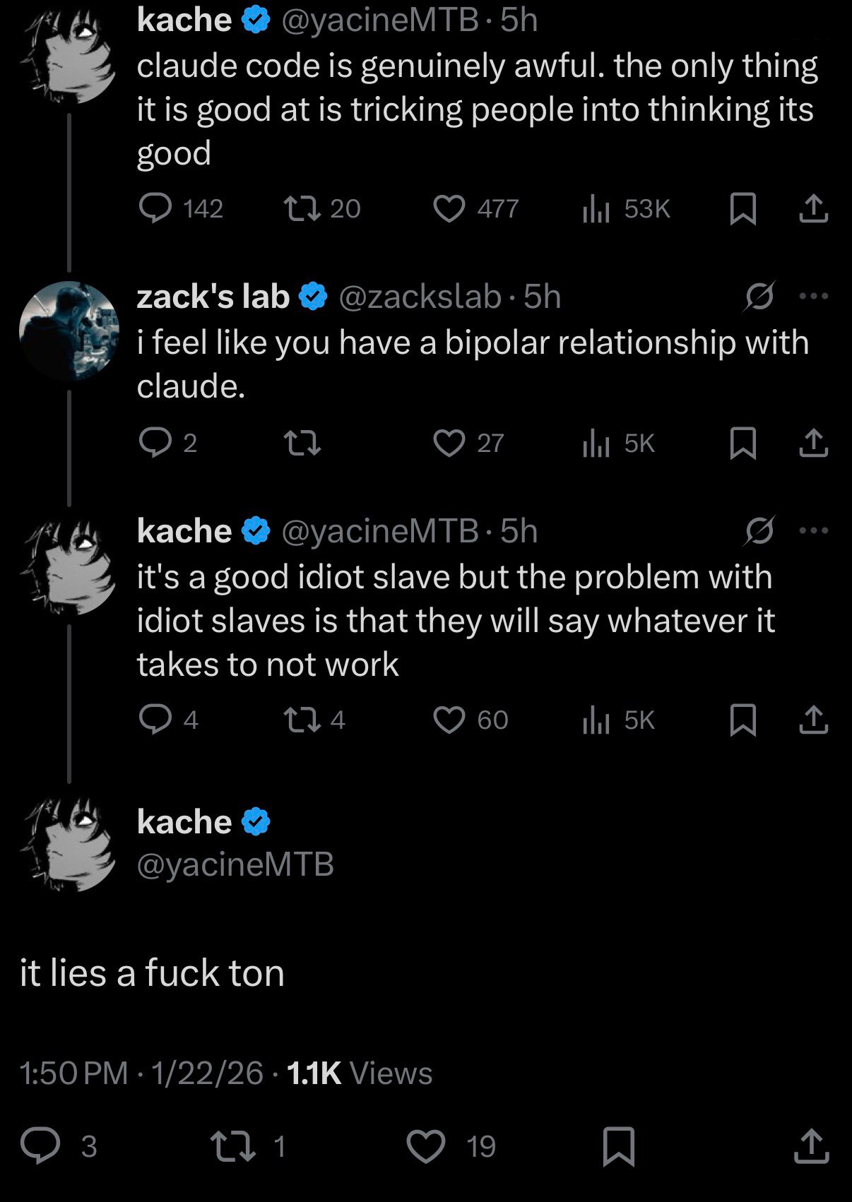Click Grok icon on zack's lab reply
Image resolution: width=852 pixels, height=1202 pixels.
tap(759, 297)
